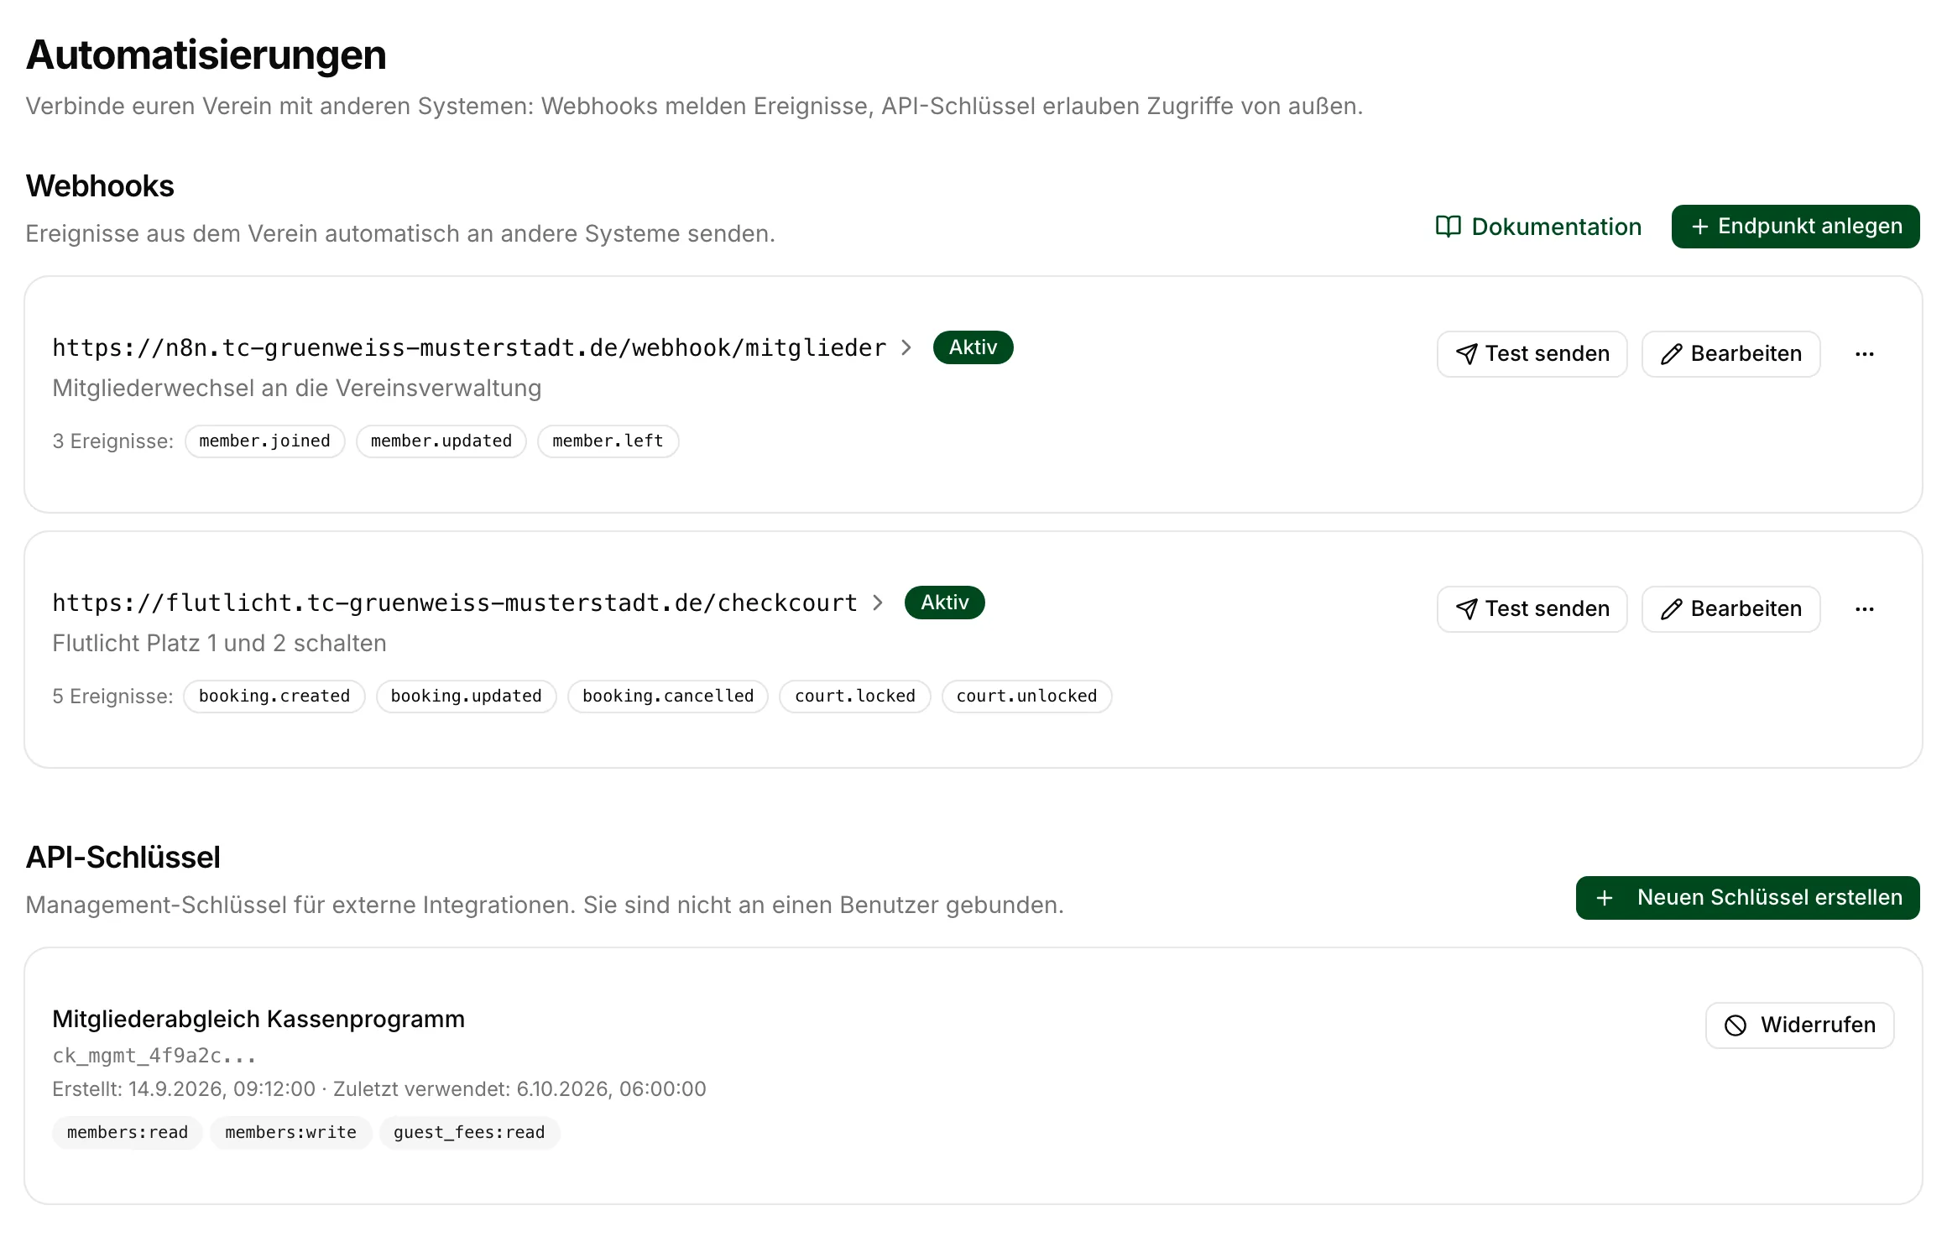Image resolution: width=1947 pixels, height=1242 pixels.
Task: Select the booking.cancelled event tag
Action: (x=668, y=697)
